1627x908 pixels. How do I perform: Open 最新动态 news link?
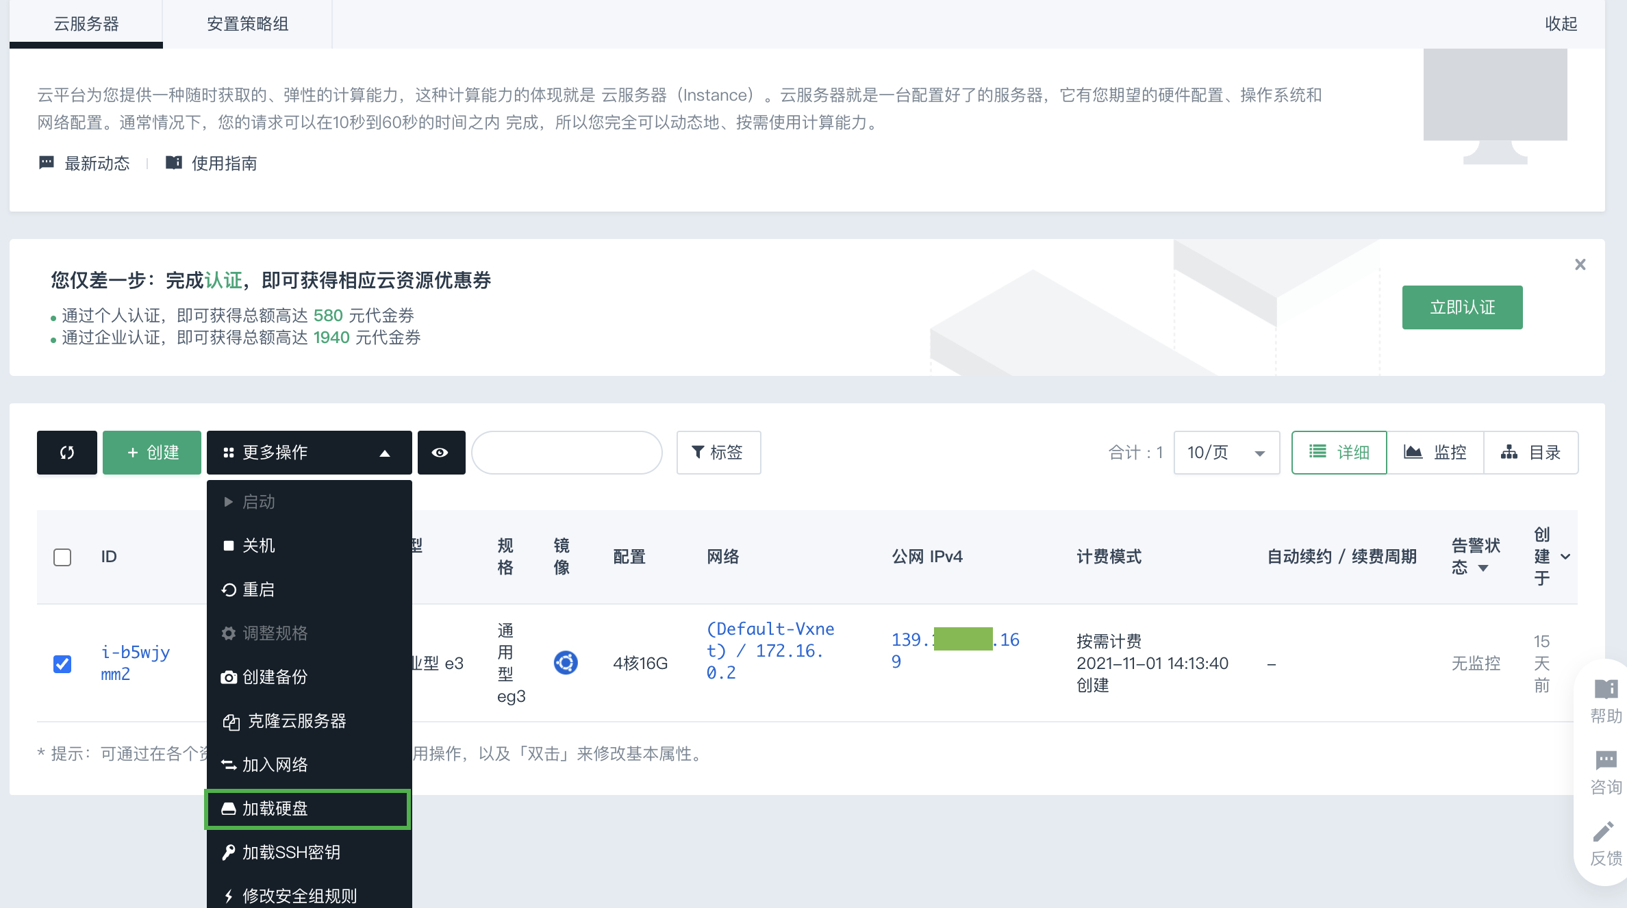(85, 163)
